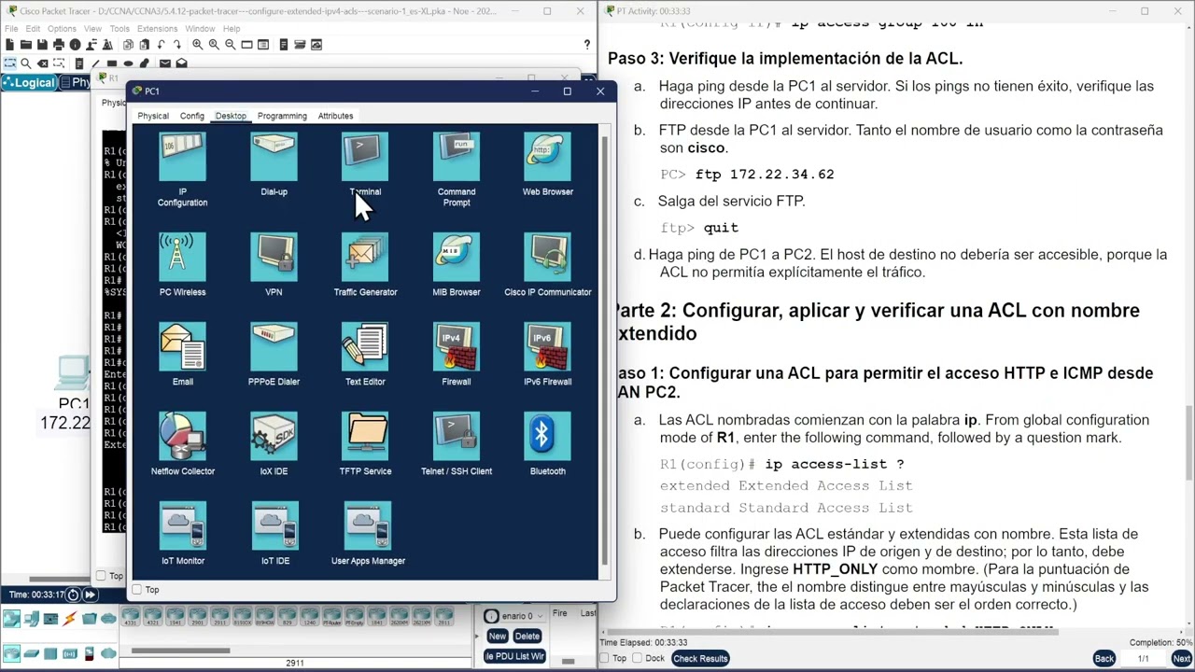This screenshot has width=1195, height=672.
Task: Enable the Top checkbox in PT Activity window
Action: click(x=605, y=658)
